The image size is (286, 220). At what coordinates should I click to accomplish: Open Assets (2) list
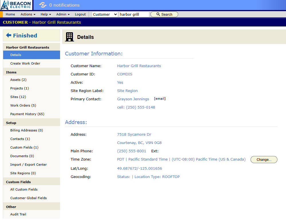coord(31,80)
